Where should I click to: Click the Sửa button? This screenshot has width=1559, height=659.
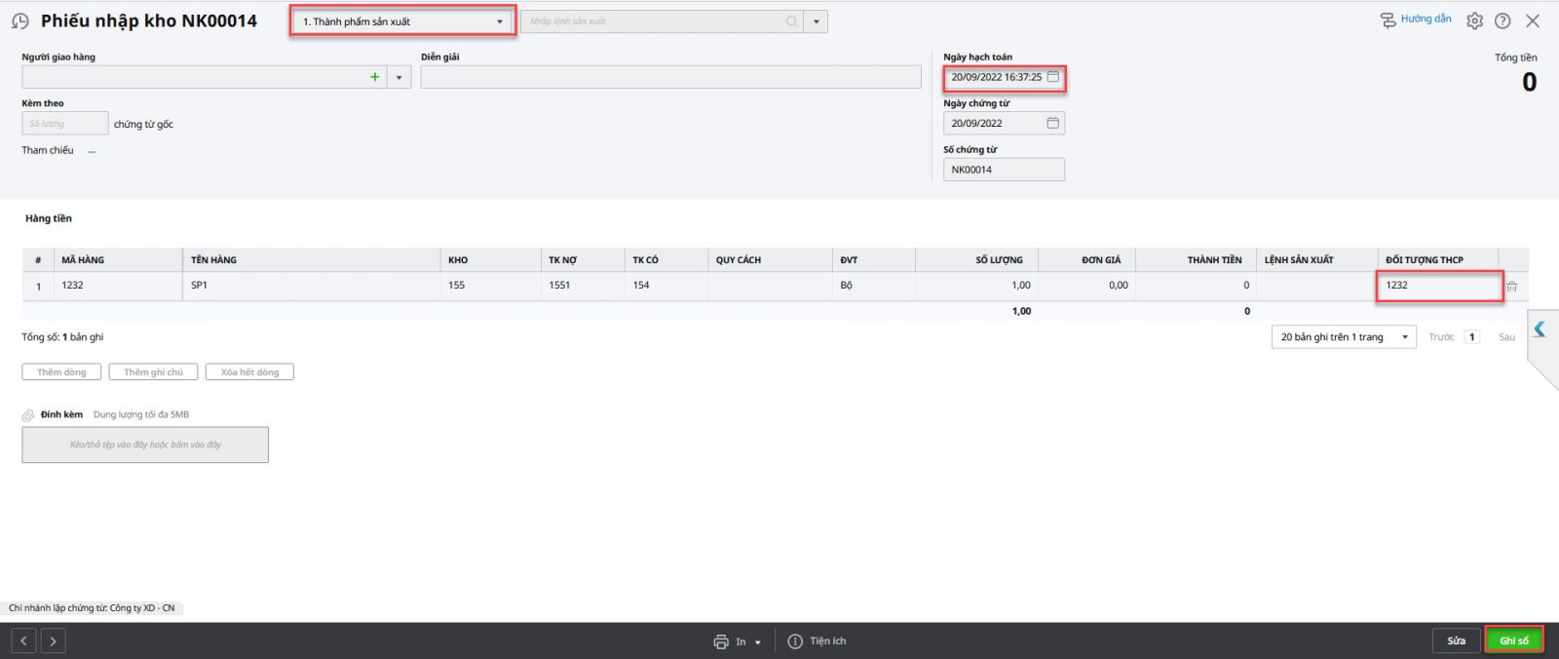coord(1456,640)
